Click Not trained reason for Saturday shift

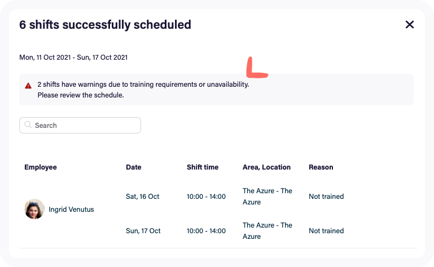tap(326, 197)
